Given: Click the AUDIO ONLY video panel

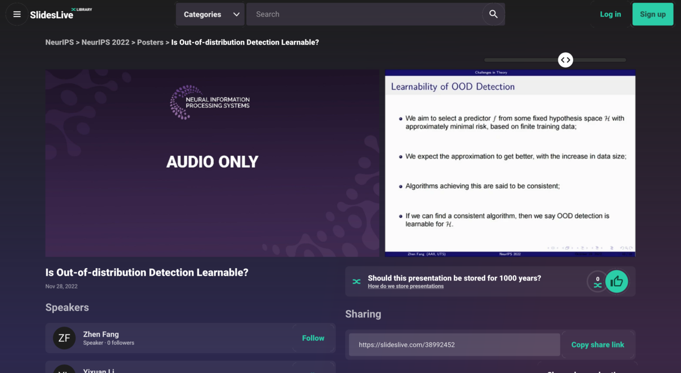Looking at the screenshot, I should click(x=212, y=163).
